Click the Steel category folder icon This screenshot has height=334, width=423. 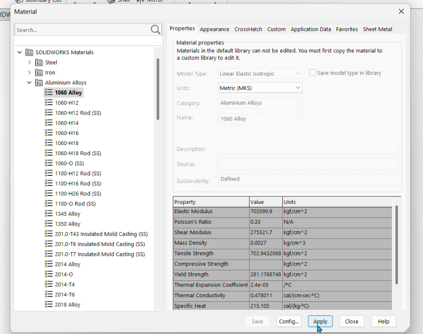38,62
